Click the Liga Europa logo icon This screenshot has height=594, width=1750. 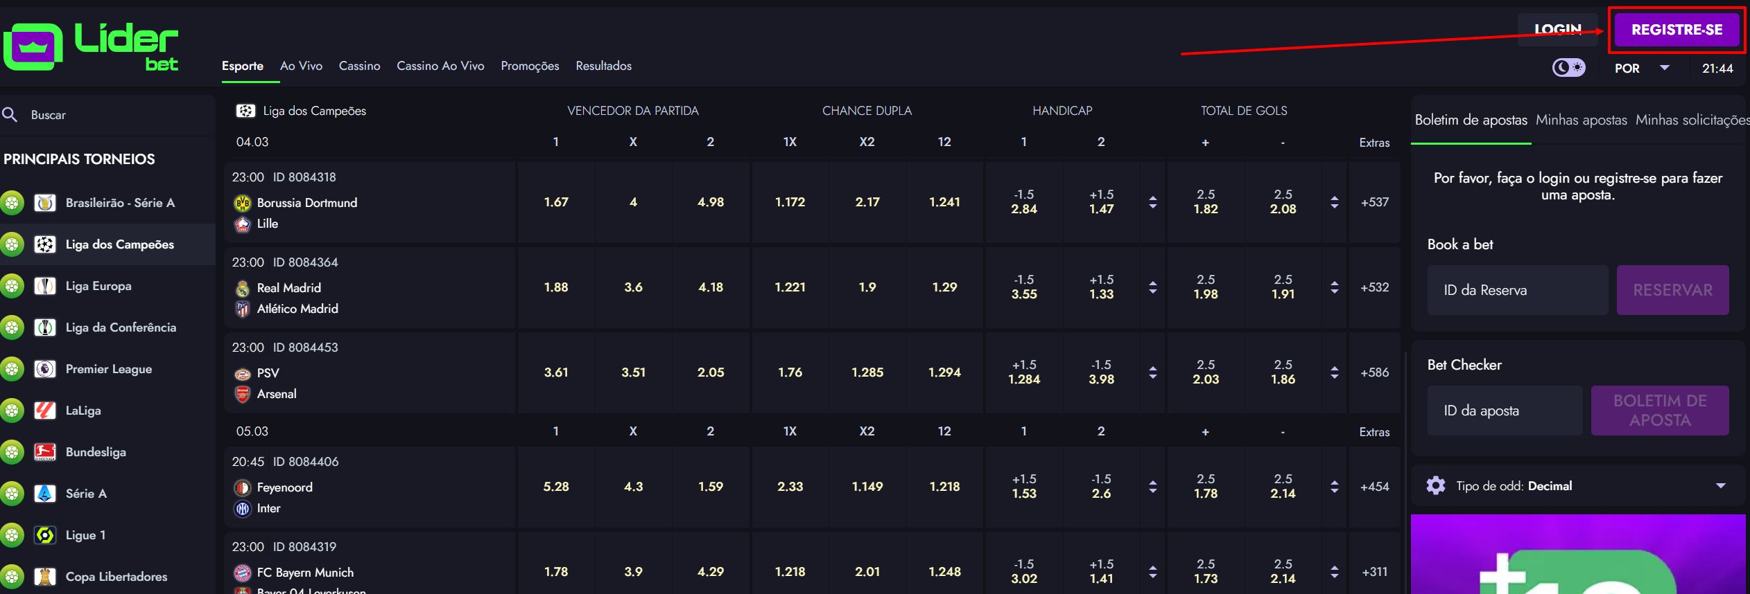pyautogui.click(x=45, y=286)
